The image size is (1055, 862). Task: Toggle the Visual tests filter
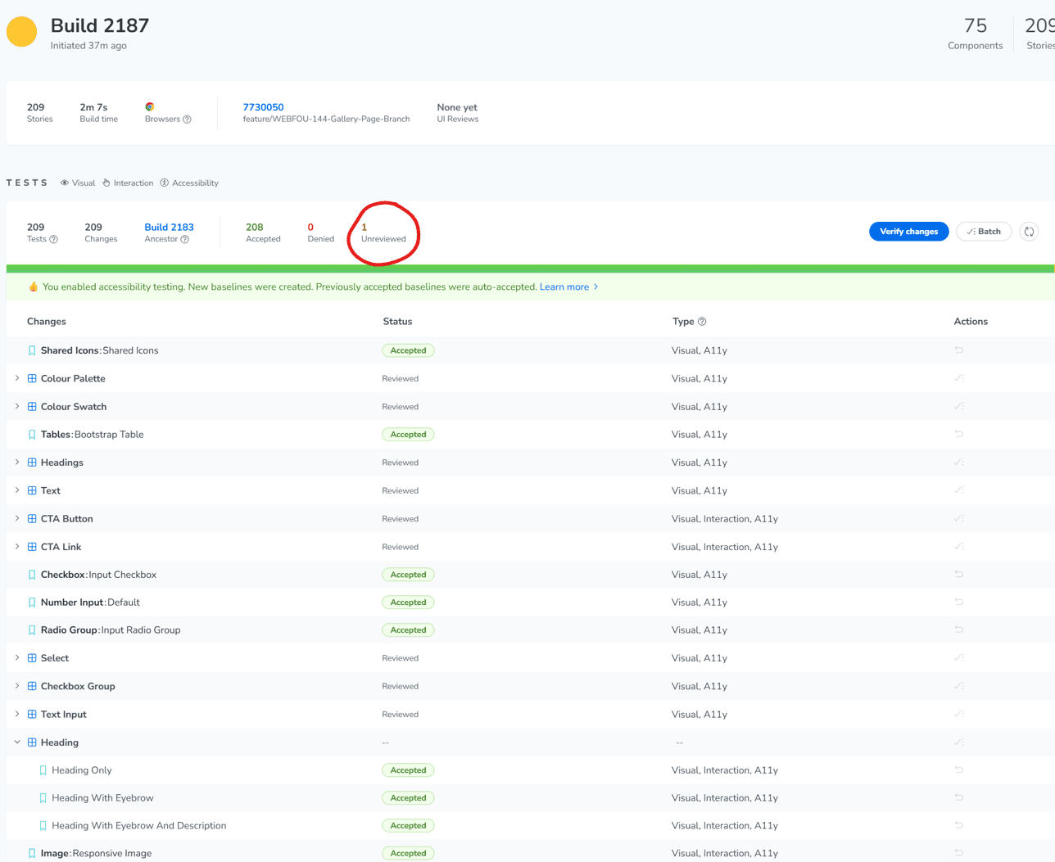point(78,183)
